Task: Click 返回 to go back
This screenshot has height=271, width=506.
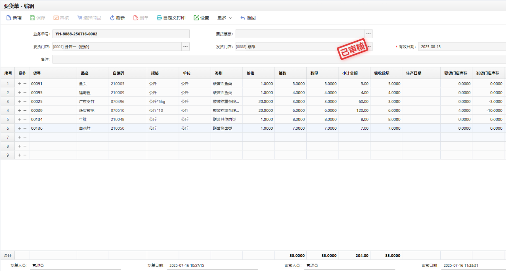Action: [x=248, y=18]
